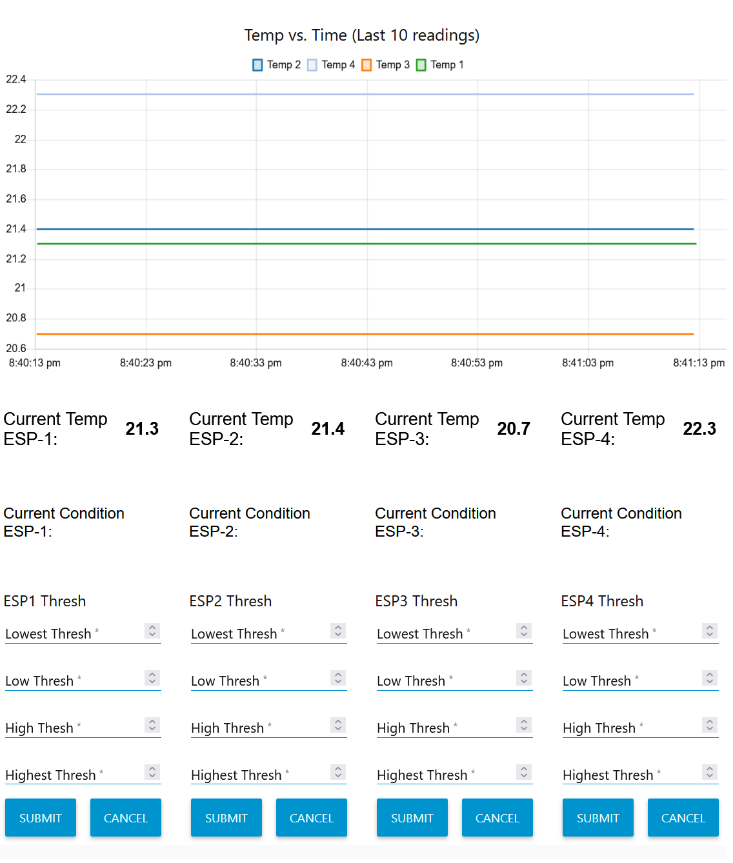
Task: Increment ESP1 Lowest Thresh with the stepper
Action: point(152,628)
